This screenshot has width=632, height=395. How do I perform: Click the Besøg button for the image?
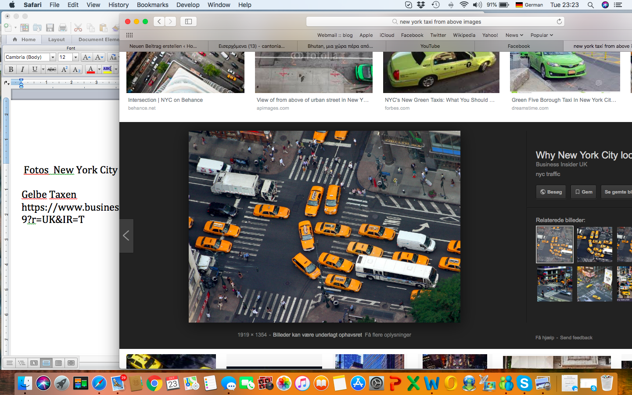pyautogui.click(x=551, y=192)
